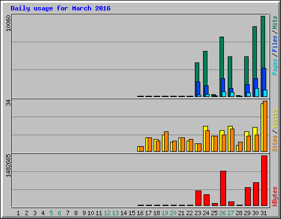The height and width of the screenshot is (219, 281).
Task: Click green weekend day label 13
Action: (x=115, y=213)
